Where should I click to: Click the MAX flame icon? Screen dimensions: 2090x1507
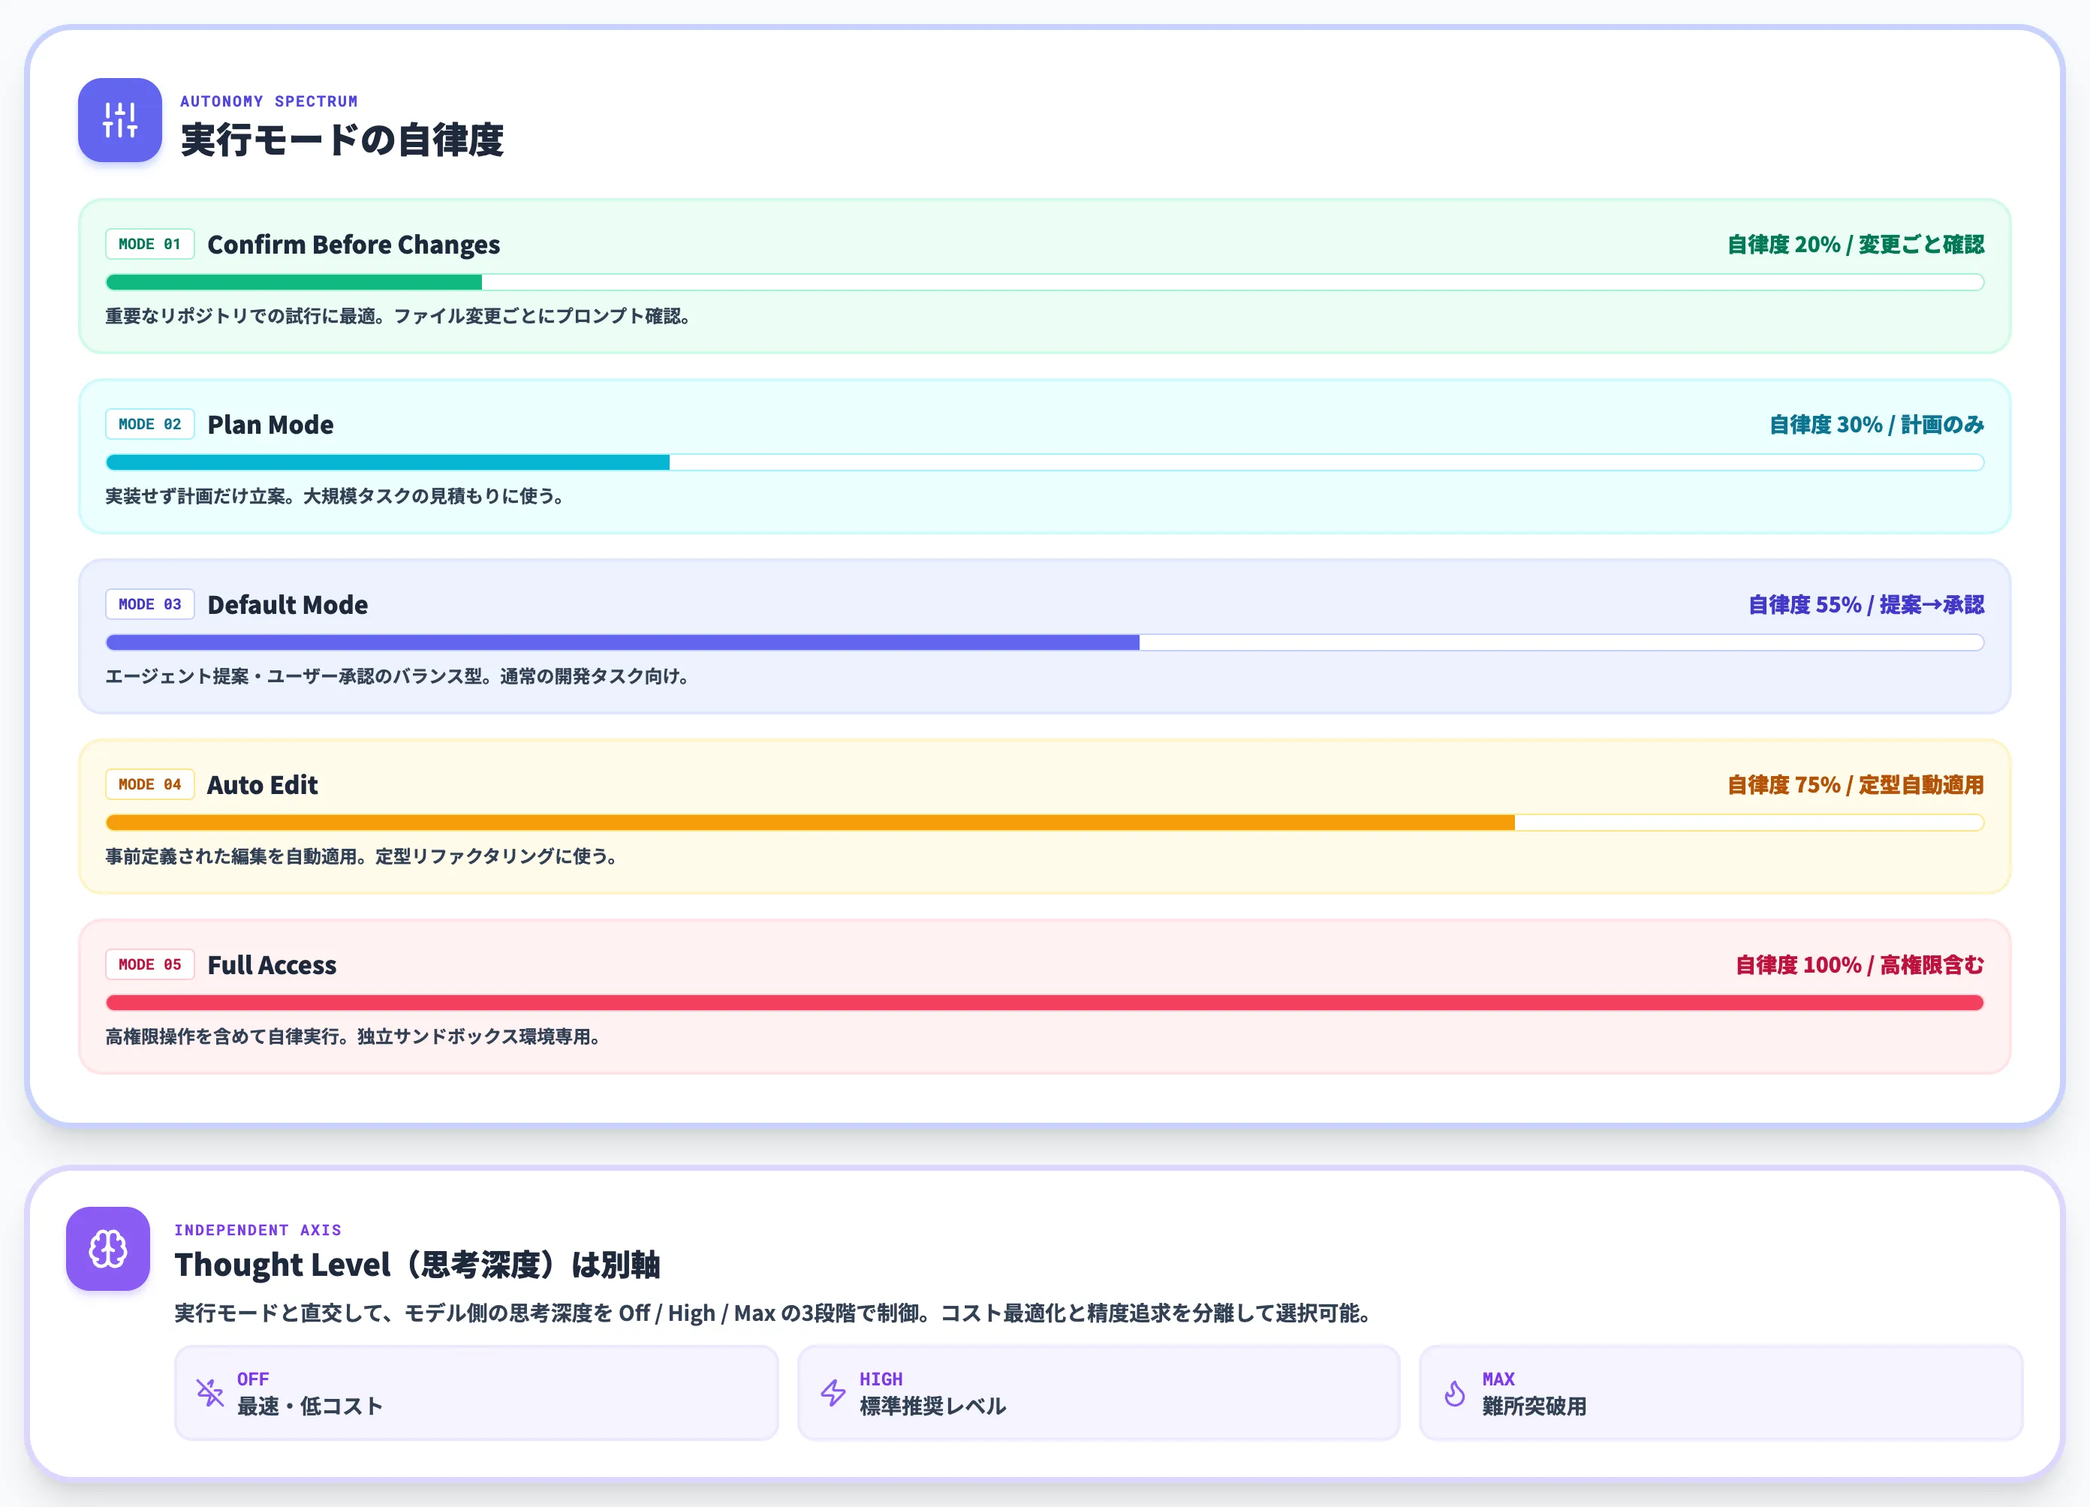1455,1392
